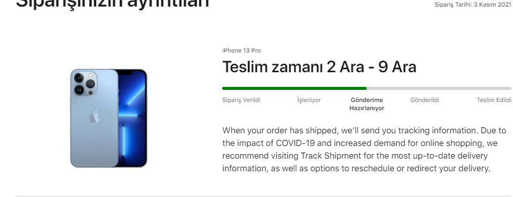The image size is (513, 197).
Task: Select the Gönderime Hazırlanıyor status step
Action: pos(367,104)
